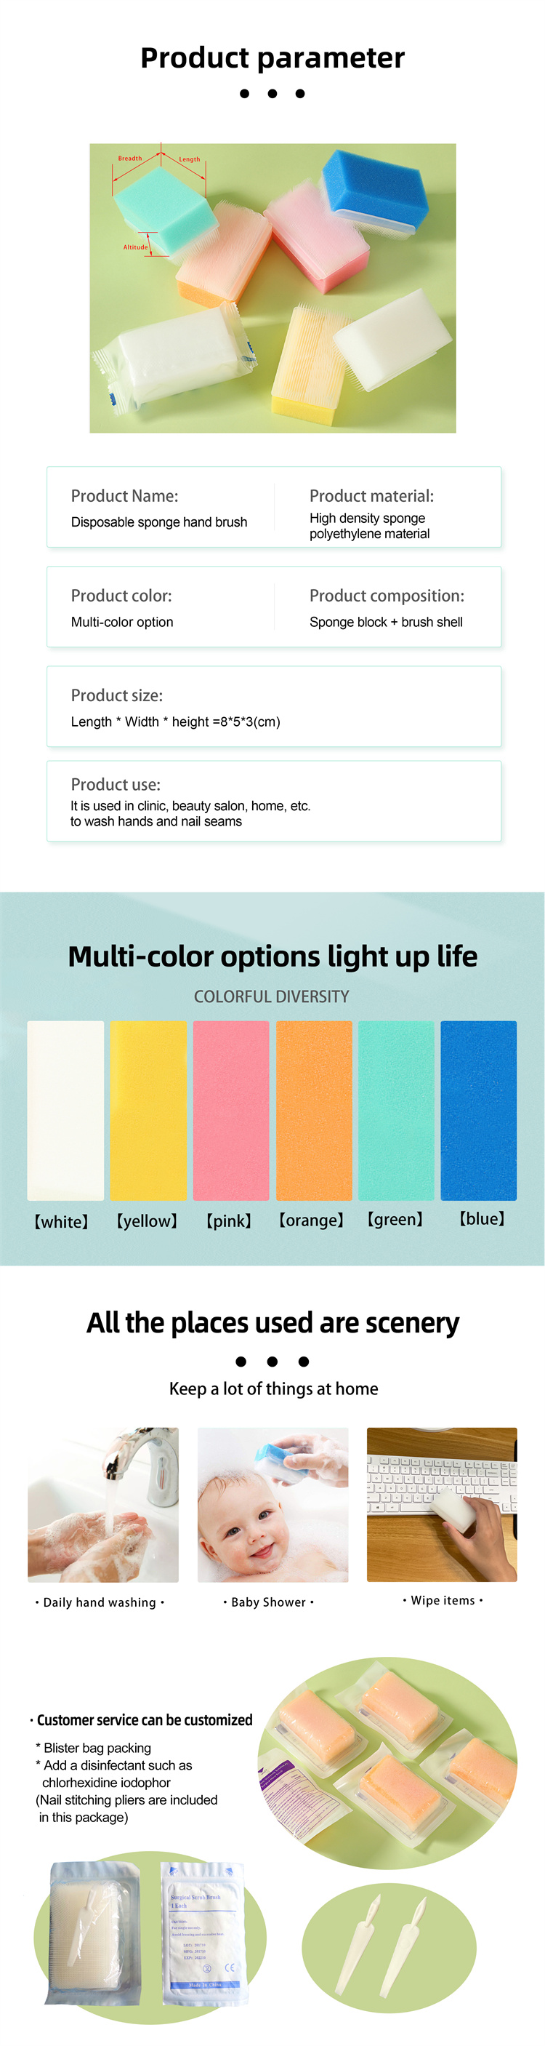Viewport: 545px width, 2046px height.
Task: Open the Daily hand washing photo
Action: click(x=103, y=1504)
